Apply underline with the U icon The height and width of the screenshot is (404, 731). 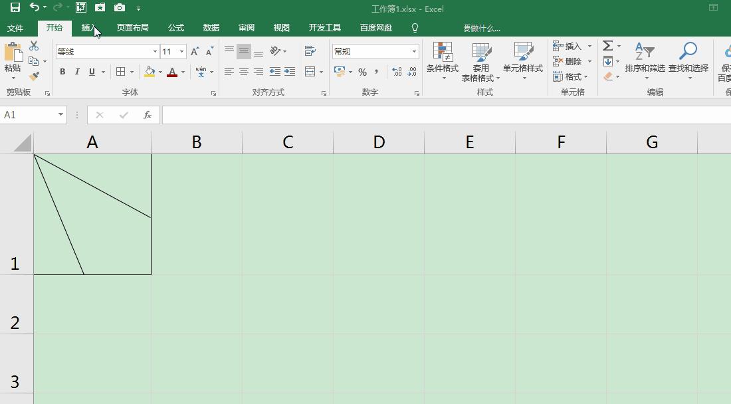tap(92, 71)
